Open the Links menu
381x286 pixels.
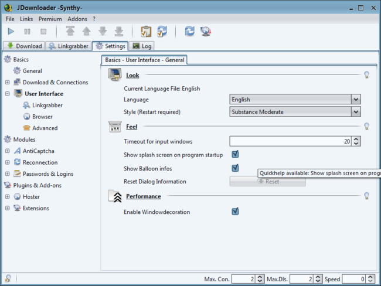point(26,19)
